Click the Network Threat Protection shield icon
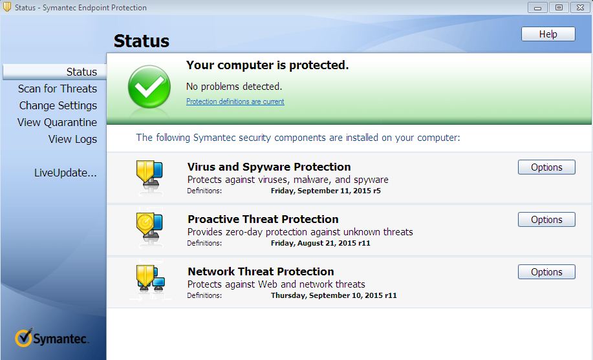Image resolution: width=593 pixels, height=360 pixels. 150,279
